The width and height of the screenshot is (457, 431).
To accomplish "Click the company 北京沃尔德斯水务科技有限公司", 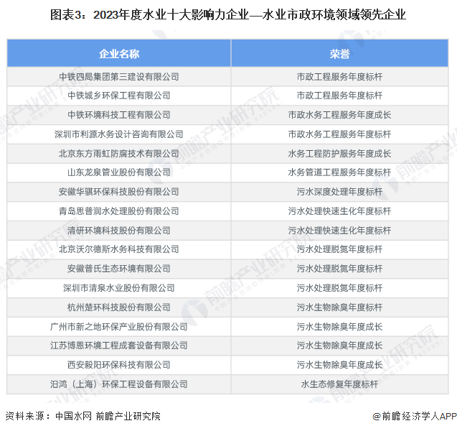I will click(119, 249).
